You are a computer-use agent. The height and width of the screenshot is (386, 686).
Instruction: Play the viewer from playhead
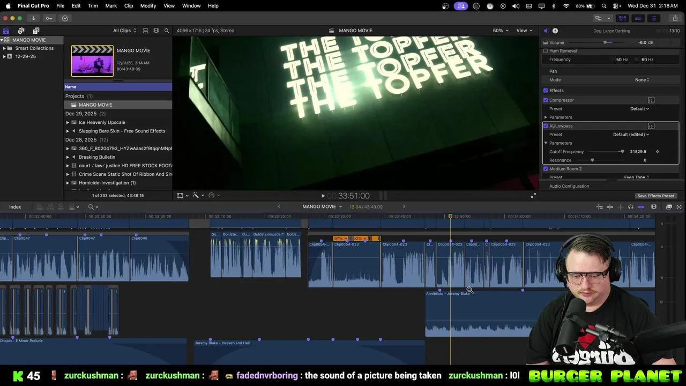pos(323,196)
